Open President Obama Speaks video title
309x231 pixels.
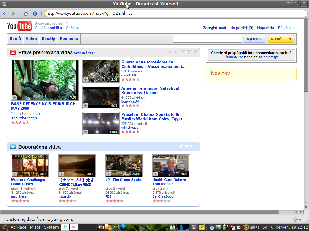[x=151, y=117]
